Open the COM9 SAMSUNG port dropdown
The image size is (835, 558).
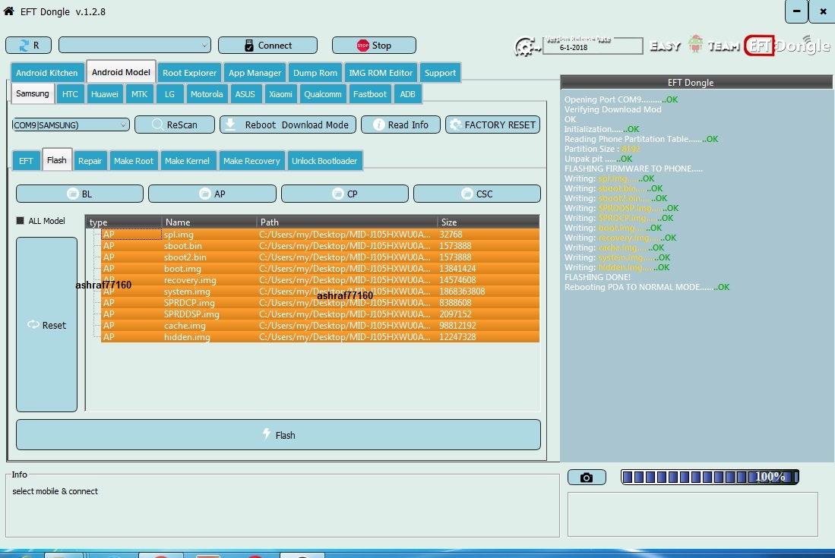pyautogui.click(x=71, y=125)
